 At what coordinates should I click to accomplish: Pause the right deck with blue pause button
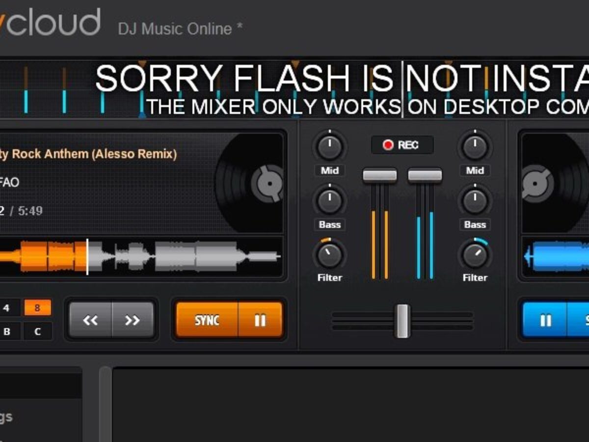[x=545, y=320]
